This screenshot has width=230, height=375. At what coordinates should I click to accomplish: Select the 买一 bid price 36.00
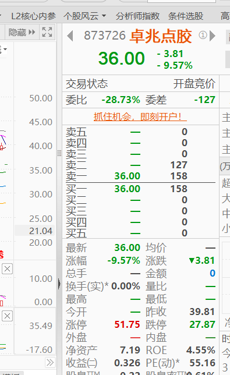click(x=127, y=189)
